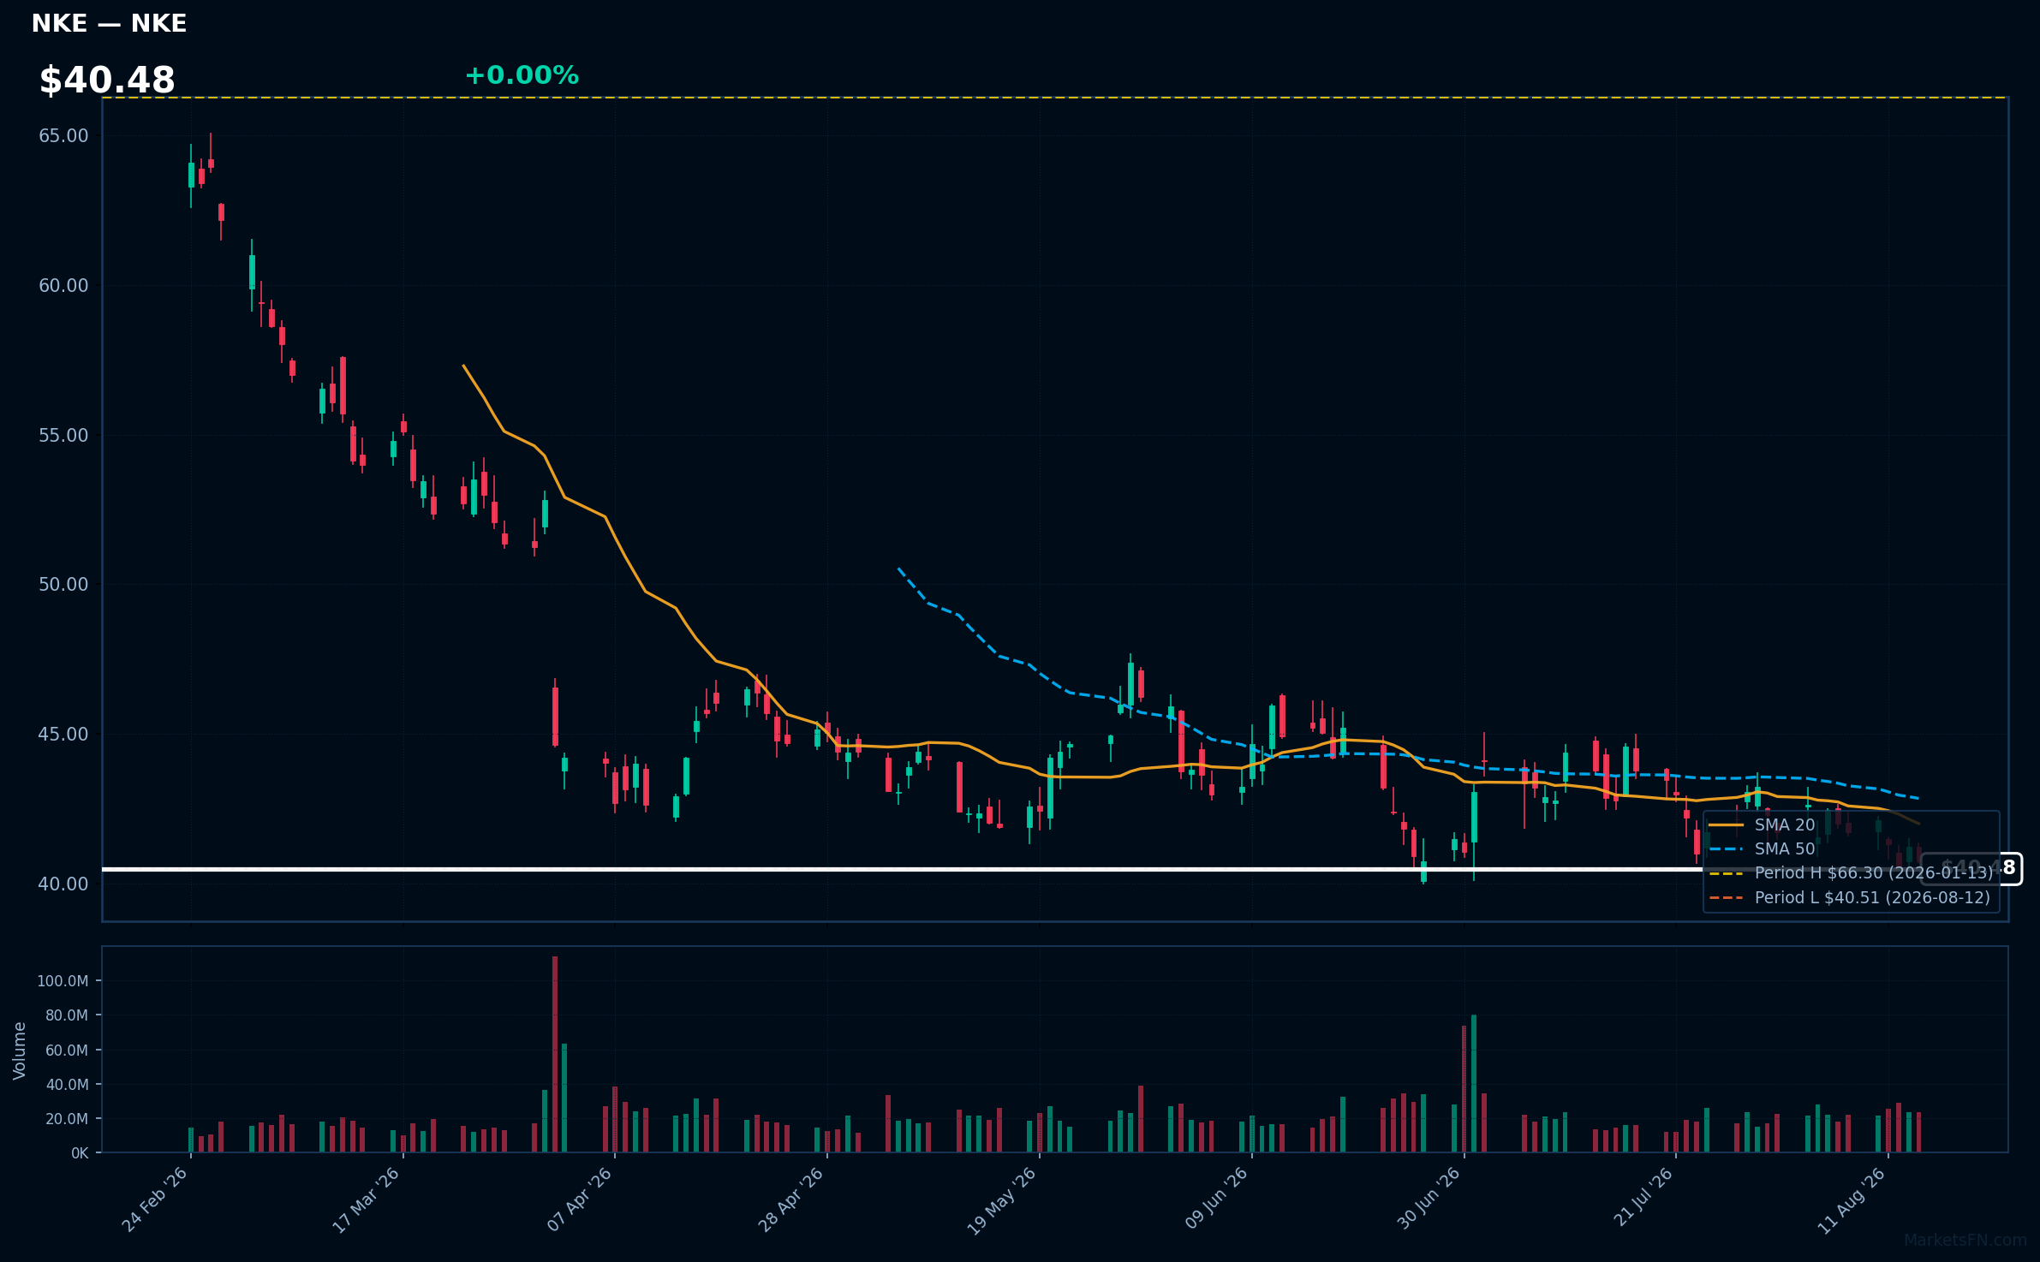This screenshot has height=1262, width=2040.
Task: Click the 07 Apr '26 date label
Action: pos(580,1199)
